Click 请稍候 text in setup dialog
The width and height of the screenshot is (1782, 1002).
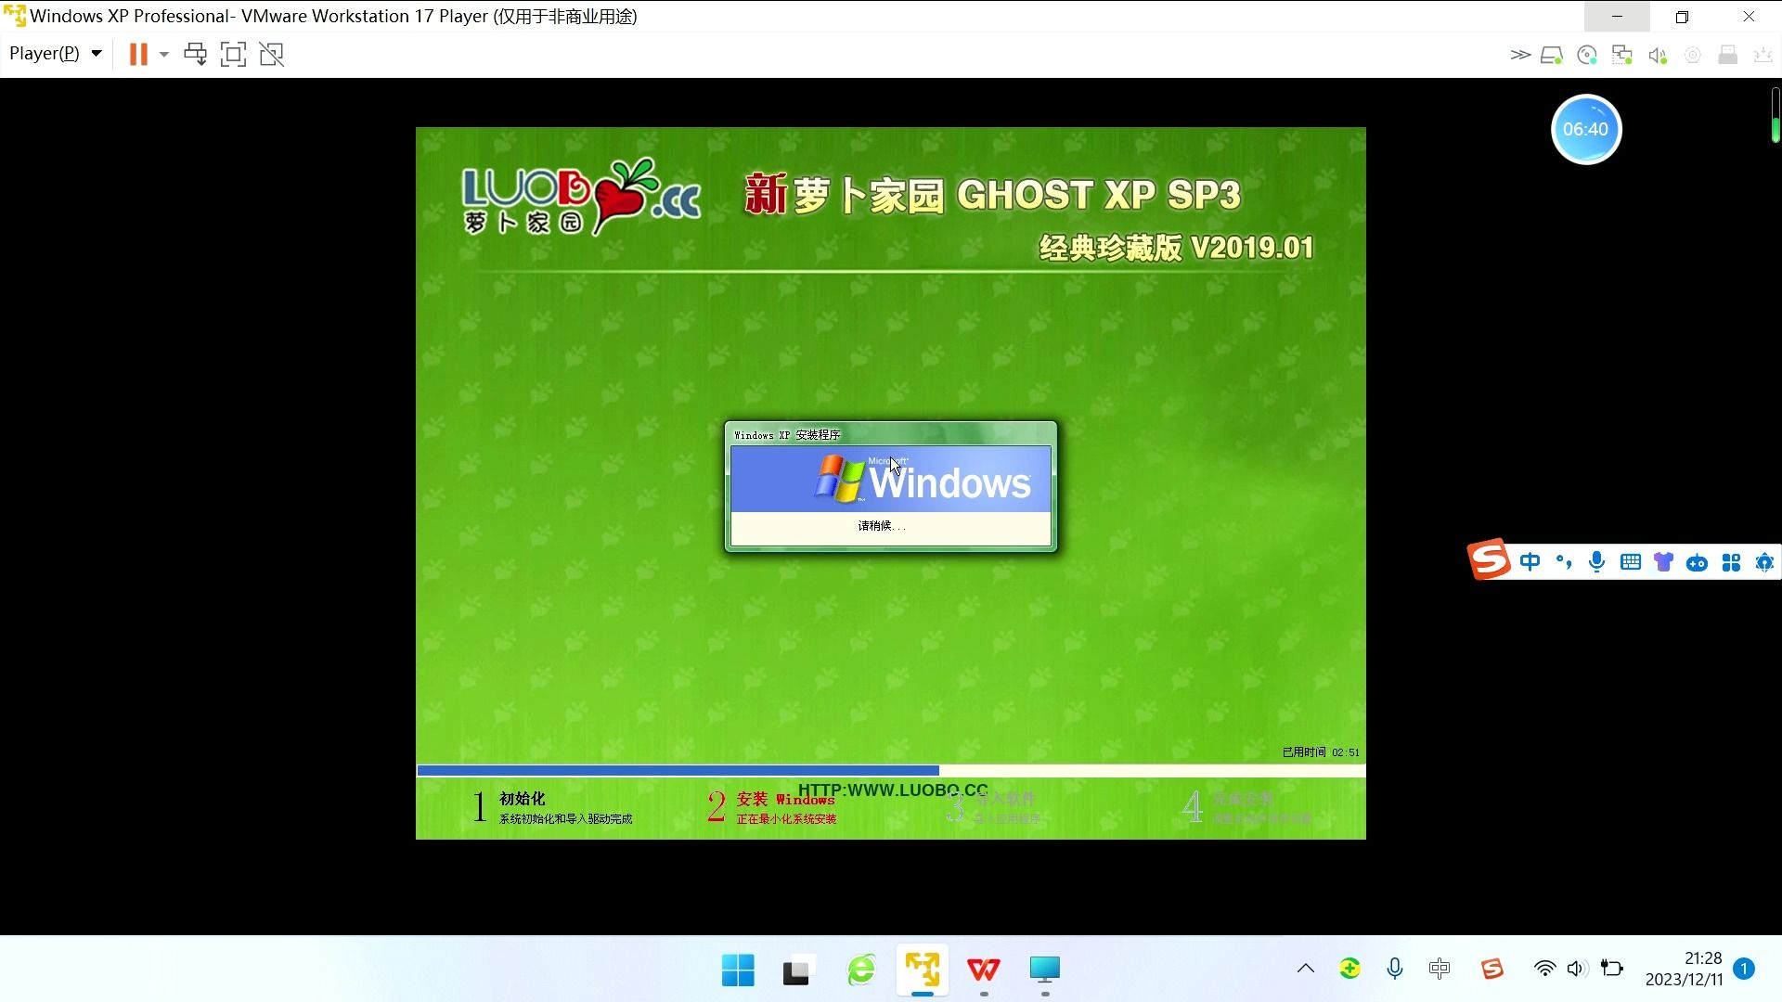click(x=881, y=526)
